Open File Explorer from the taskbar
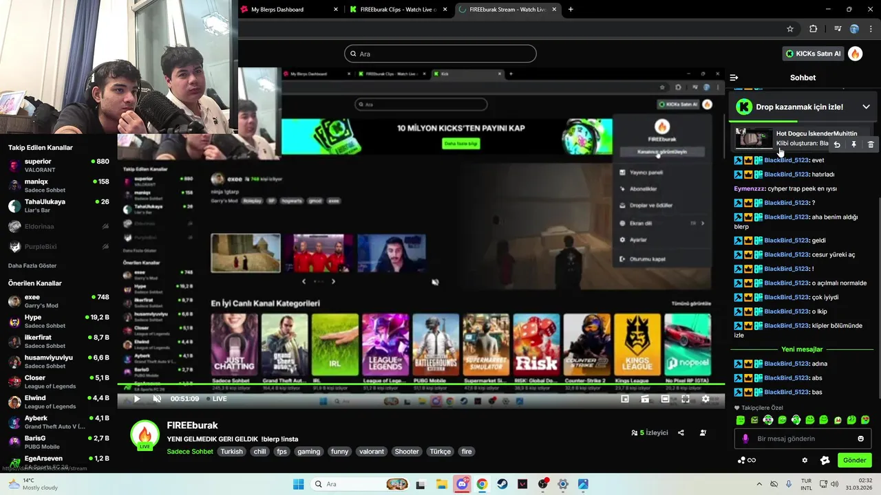The height and width of the screenshot is (495, 881). click(441, 484)
